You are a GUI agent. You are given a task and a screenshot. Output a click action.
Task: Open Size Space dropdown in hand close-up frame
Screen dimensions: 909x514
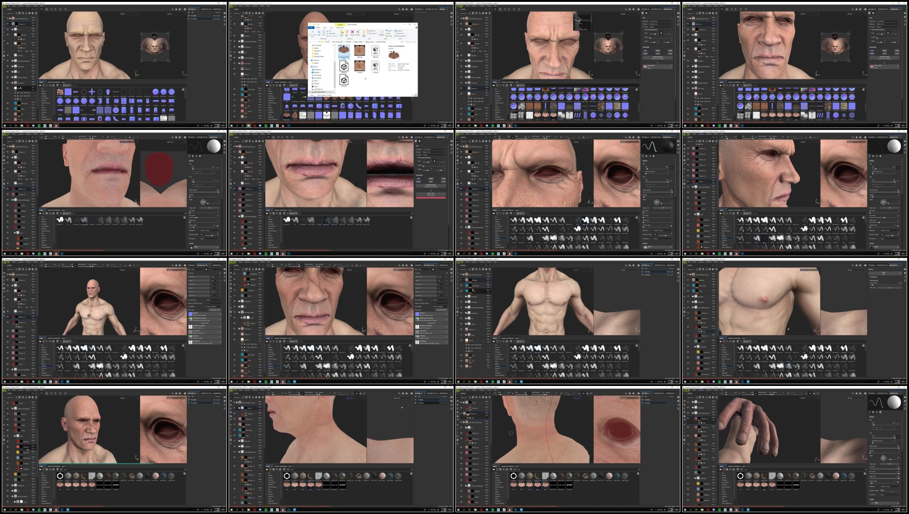coord(890,495)
